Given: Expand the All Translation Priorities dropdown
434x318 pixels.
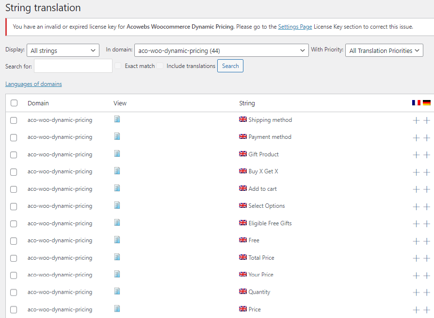Looking at the screenshot, I should tap(384, 50).
